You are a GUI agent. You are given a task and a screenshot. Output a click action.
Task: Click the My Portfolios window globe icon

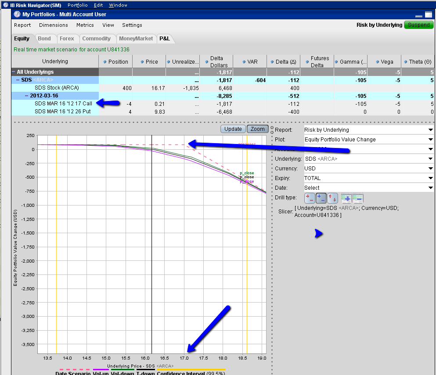17,14
